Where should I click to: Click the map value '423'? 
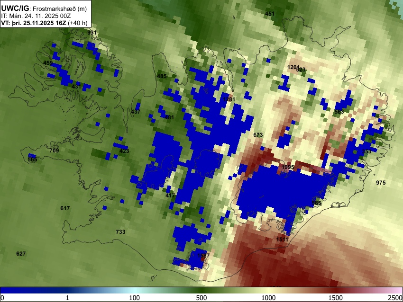pyautogui.click(x=124, y=151)
